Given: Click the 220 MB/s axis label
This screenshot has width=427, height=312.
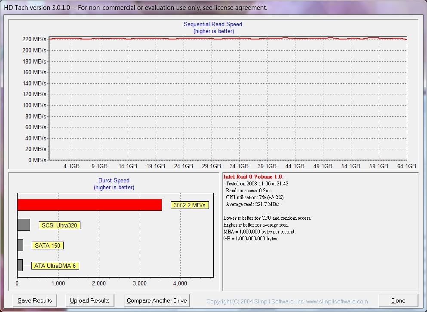Looking at the screenshot, I should [34, 39].
